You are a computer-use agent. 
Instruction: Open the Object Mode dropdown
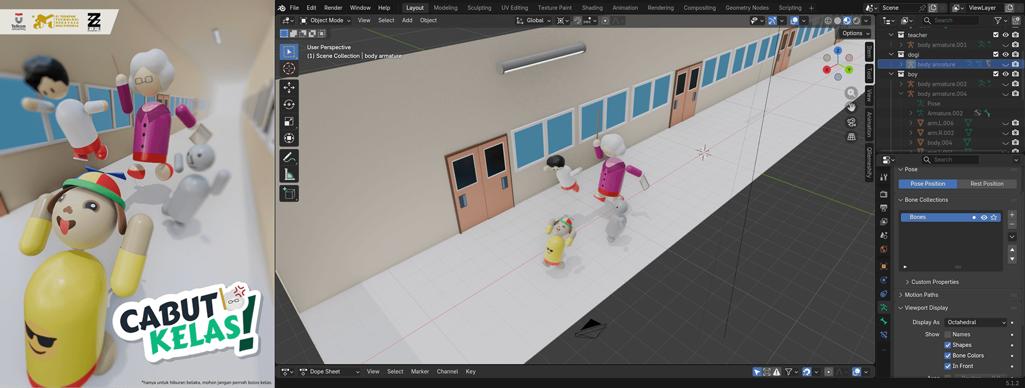pyautogui.click(x=325, y=21)
